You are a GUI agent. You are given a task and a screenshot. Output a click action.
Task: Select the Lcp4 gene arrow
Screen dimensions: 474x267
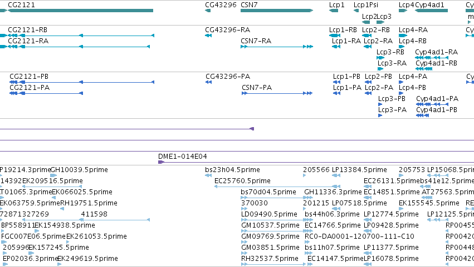[403, 11]
